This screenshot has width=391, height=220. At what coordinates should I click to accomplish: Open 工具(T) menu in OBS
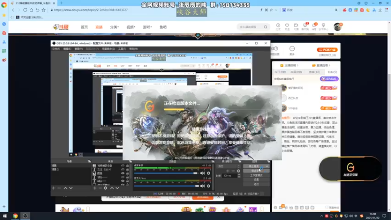click(x=122, y=49)
